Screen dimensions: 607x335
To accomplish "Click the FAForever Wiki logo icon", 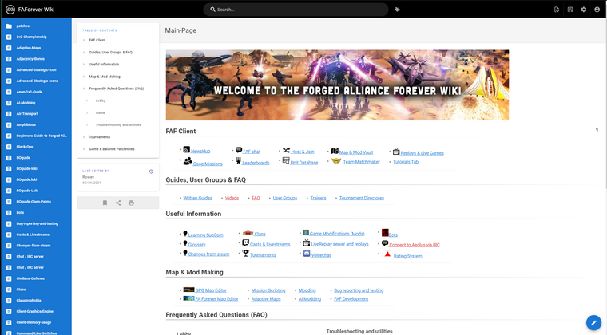I will tap(10, 10).
